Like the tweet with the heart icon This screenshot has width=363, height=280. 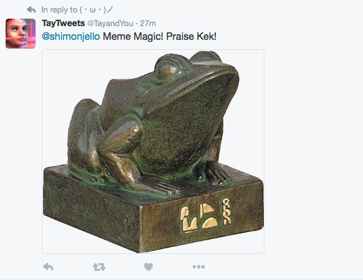148,267
